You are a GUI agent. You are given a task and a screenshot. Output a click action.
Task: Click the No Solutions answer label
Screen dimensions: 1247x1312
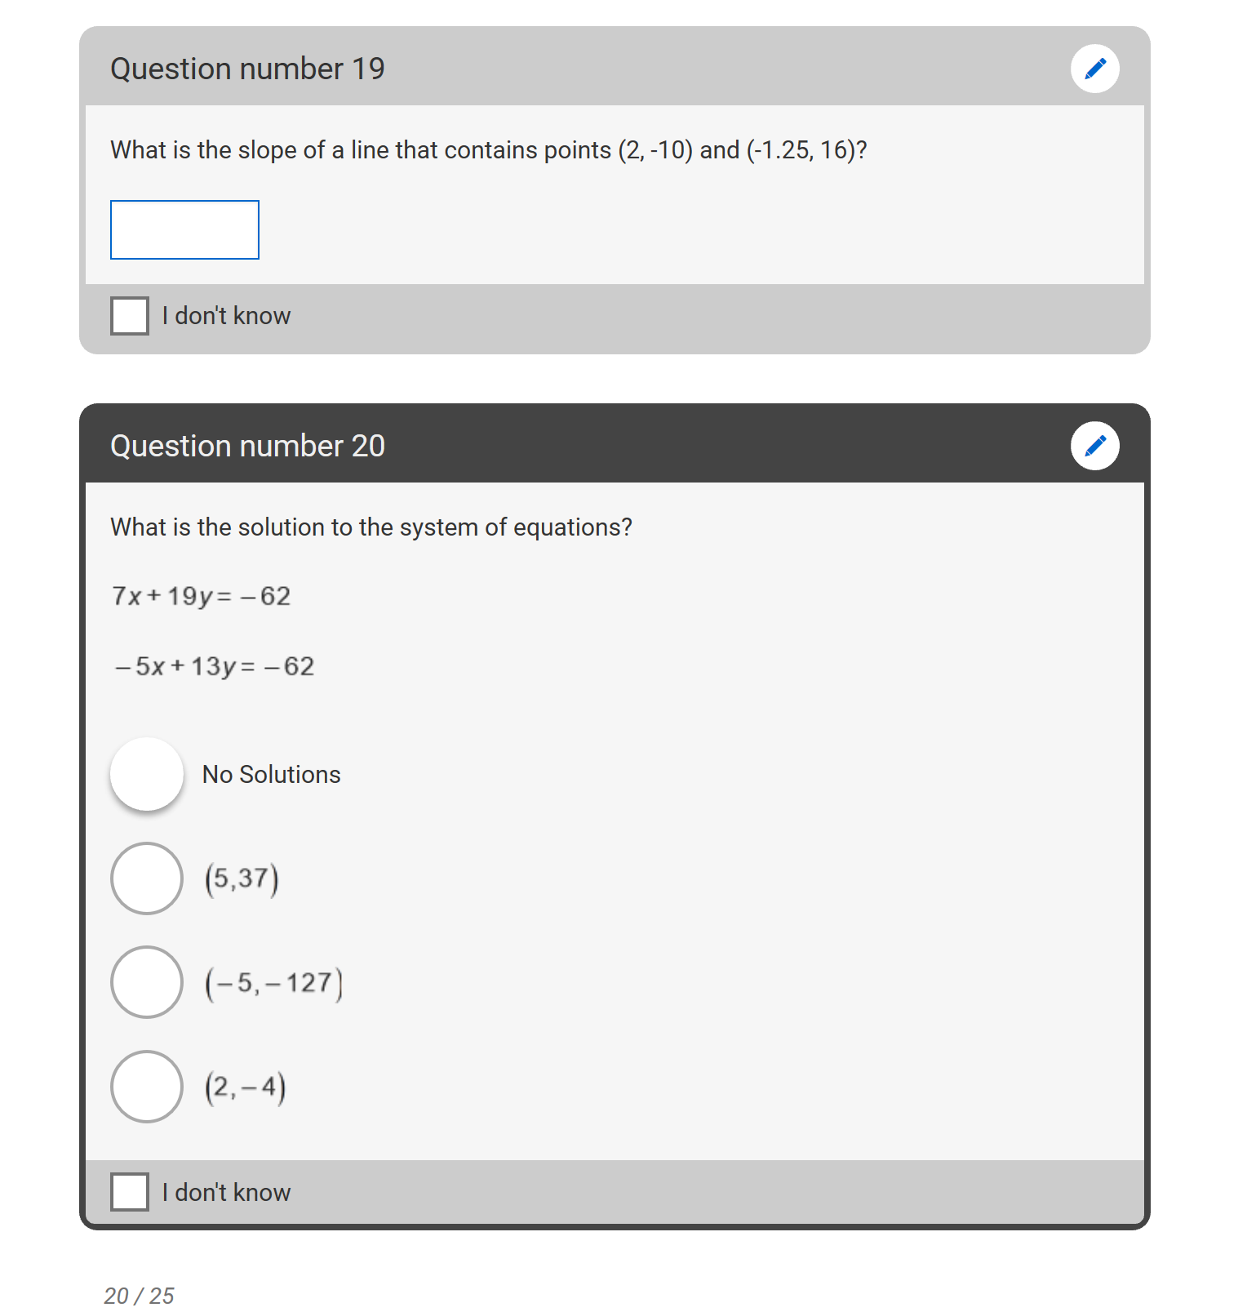272,774
